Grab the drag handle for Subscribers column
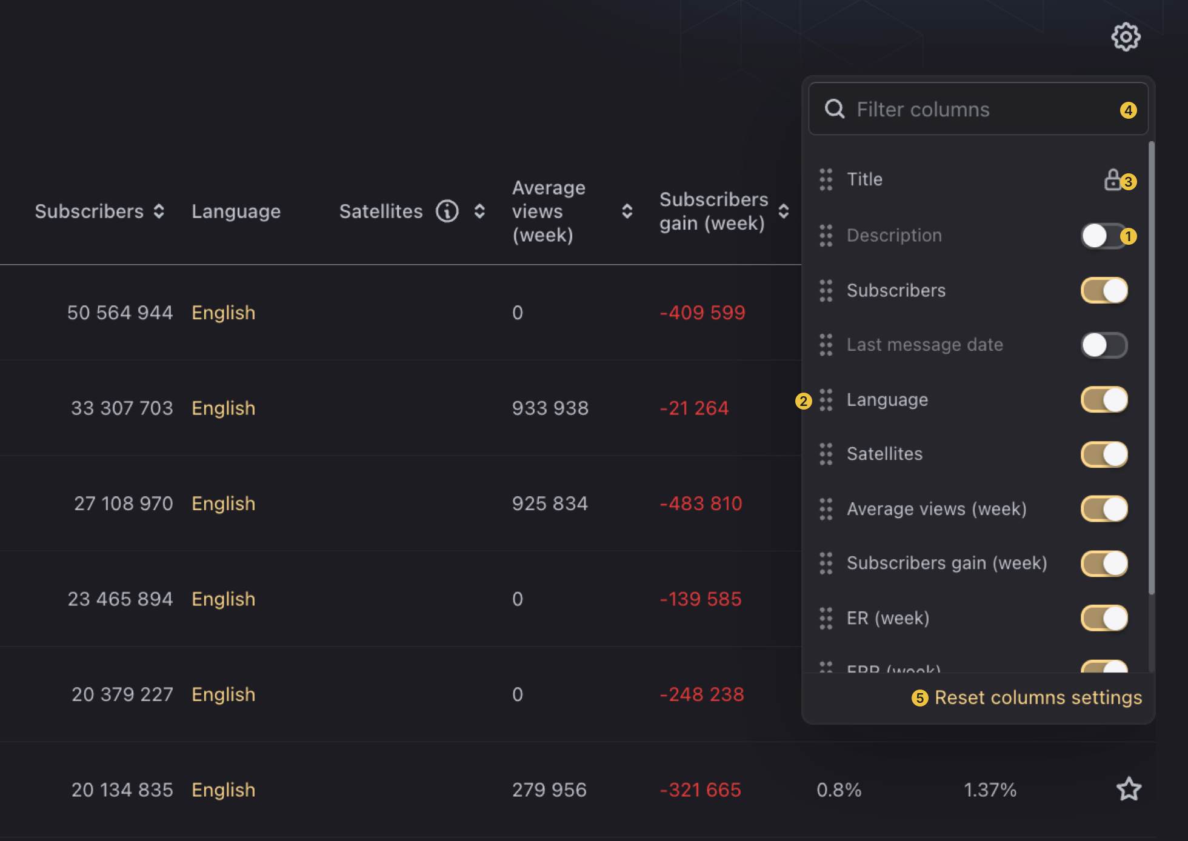This screenshot has height=841, width=1188. (x=826, y=290)
